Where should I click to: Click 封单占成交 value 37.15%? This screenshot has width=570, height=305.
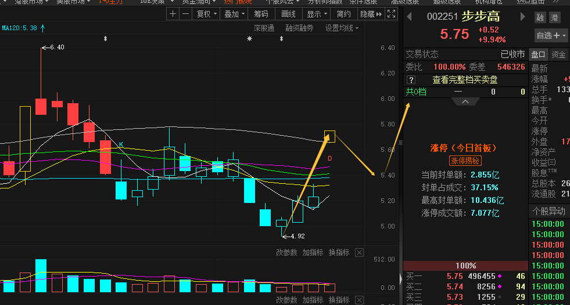pos(484,187)
